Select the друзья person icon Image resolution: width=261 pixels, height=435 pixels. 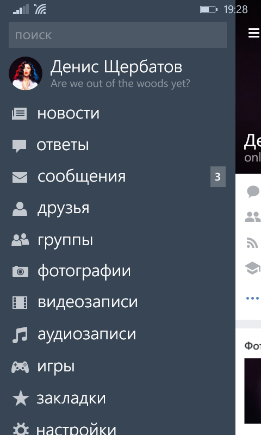coord(20,209)
